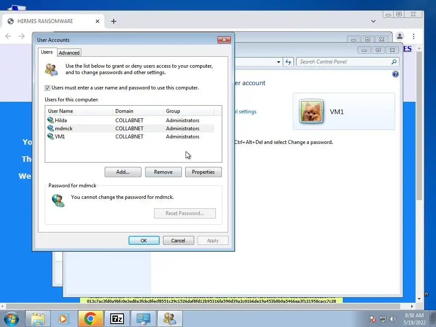Click the Control Panel refresh button

[288, 62]
